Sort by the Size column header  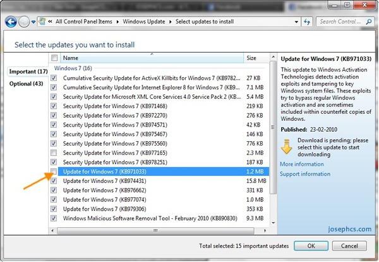click(x=256, y=58)
